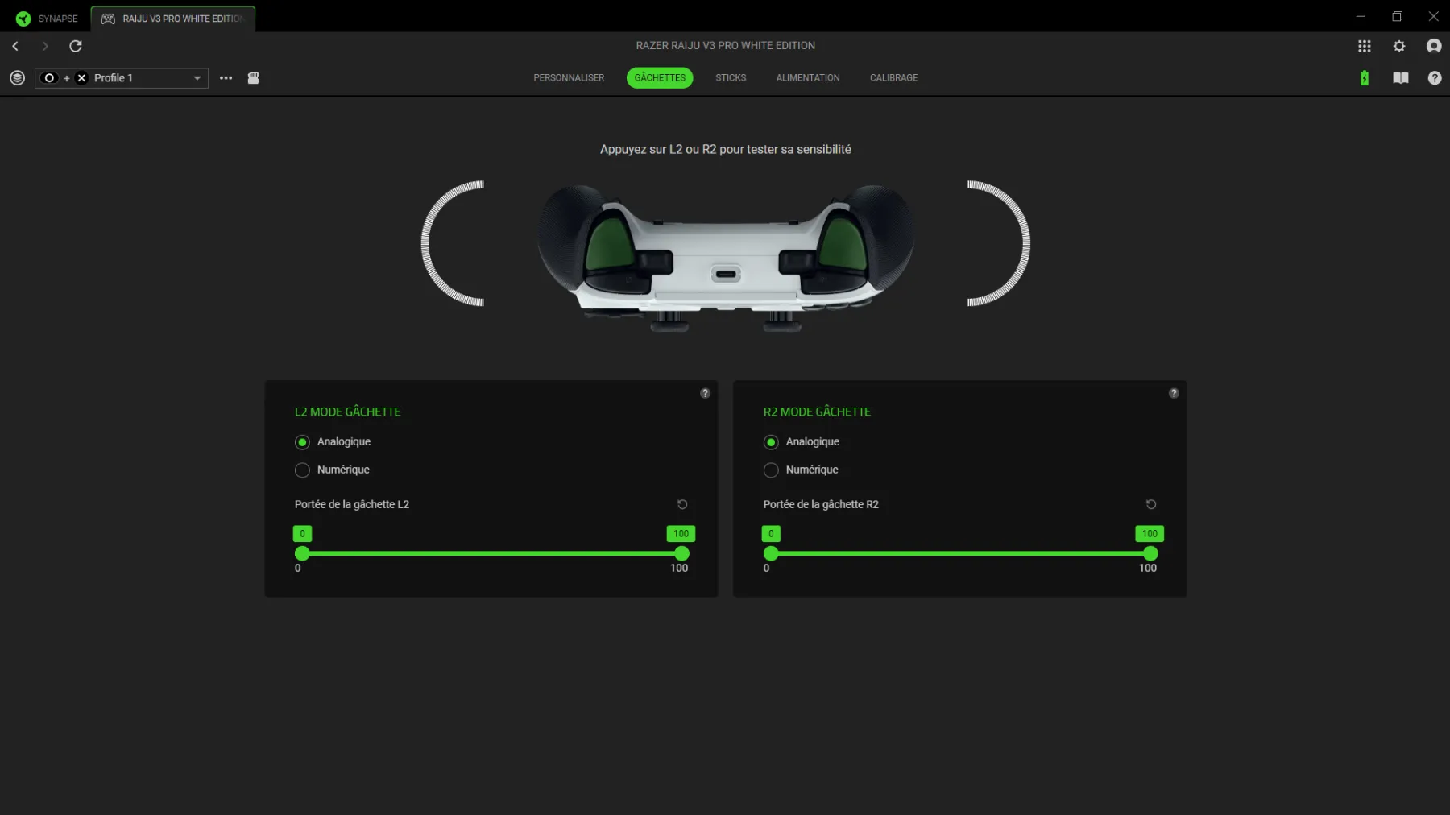Refresh the device page

(76, 46)
